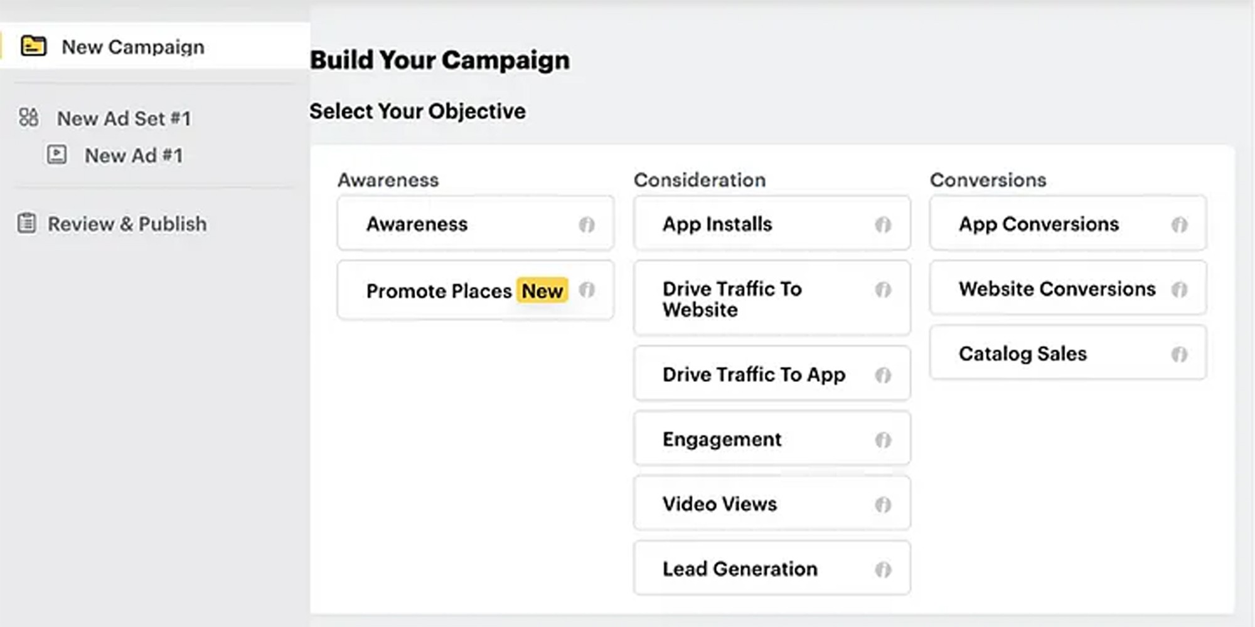Choose the Lead Generation objective
The height and width of the screenshot is (627, 1255).
(740, 569)
